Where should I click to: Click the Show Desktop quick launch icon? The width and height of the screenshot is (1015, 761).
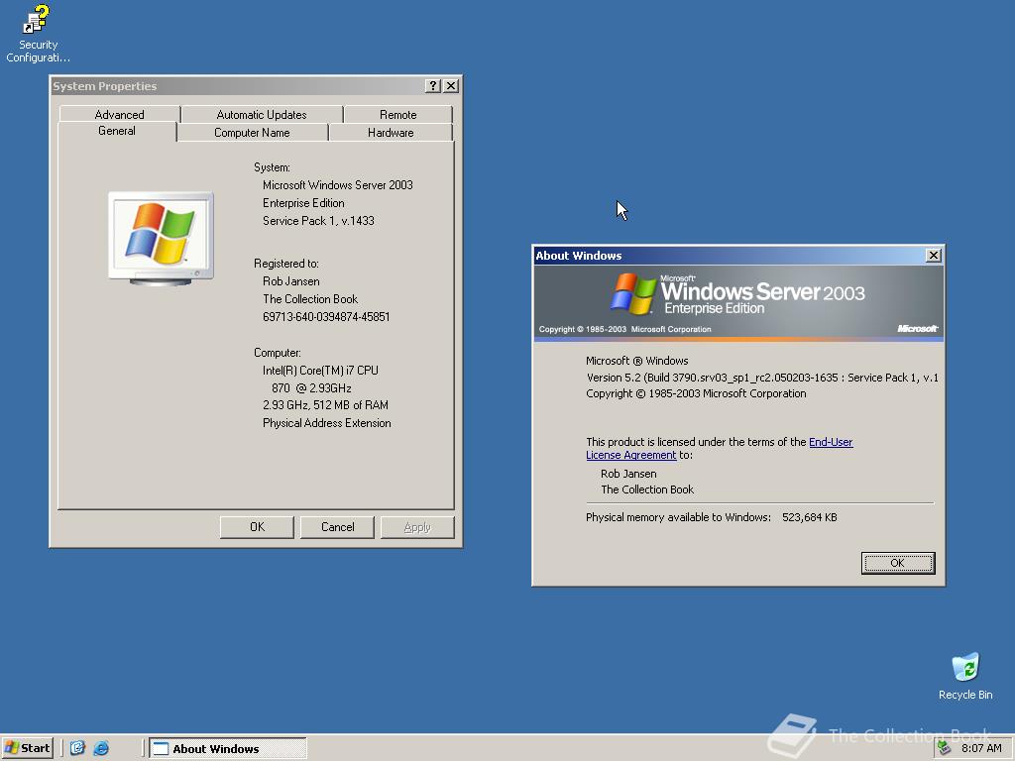point(77,748)
